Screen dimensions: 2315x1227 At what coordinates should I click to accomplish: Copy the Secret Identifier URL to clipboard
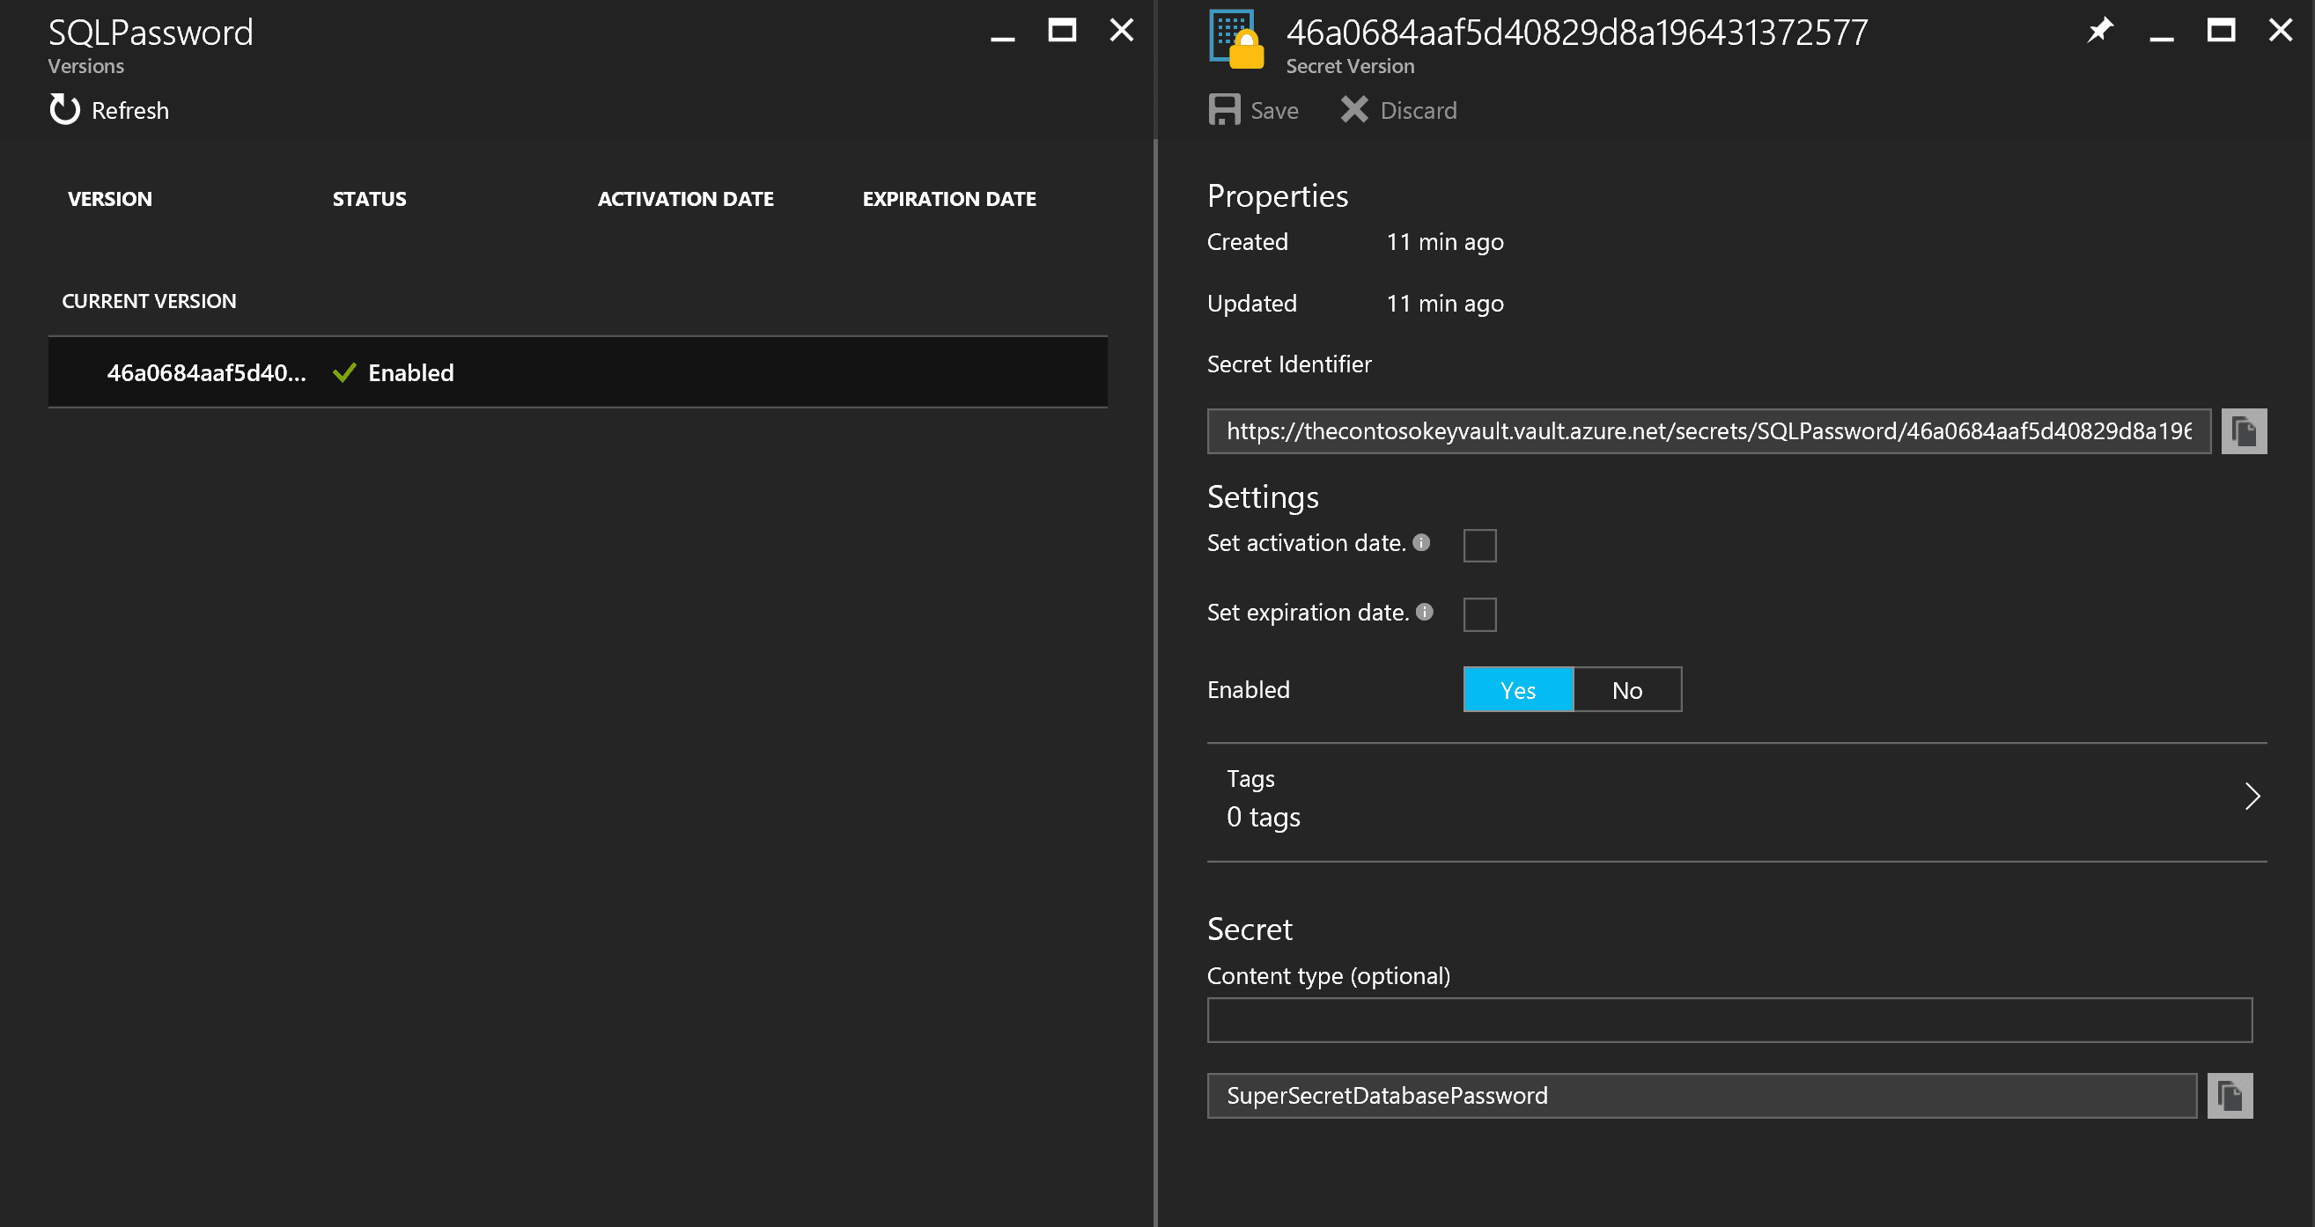(2244, 431)
